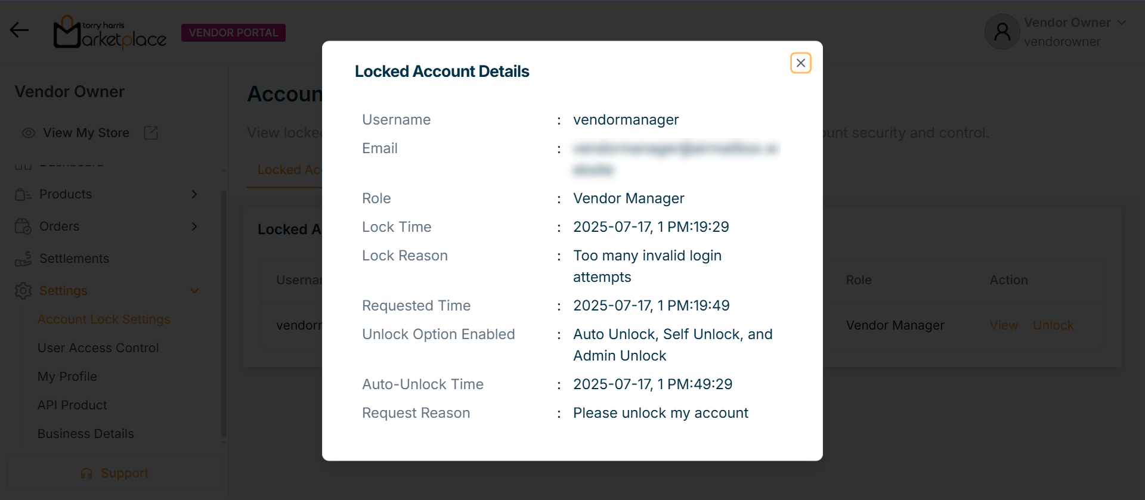1145x500 pixels.
Task: Click the Products sidebar icon
Action: [x=23, y=194]
